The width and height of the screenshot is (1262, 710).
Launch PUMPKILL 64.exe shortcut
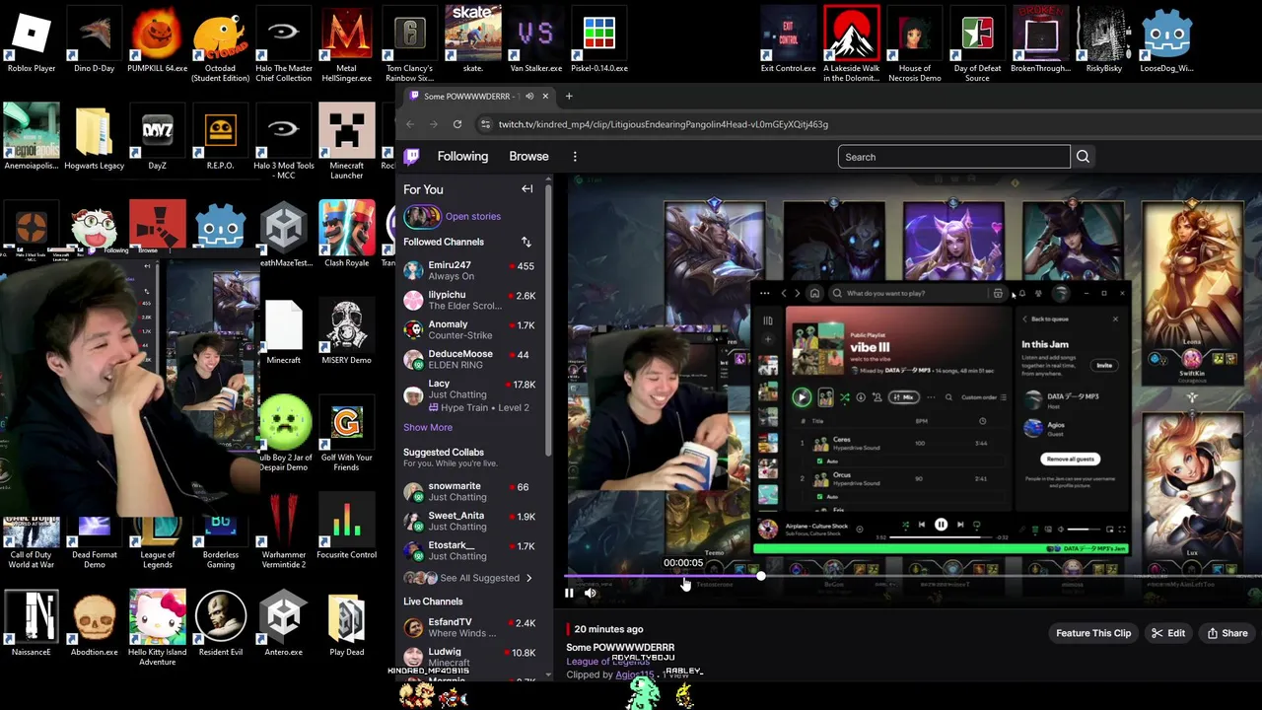[157, 39]
